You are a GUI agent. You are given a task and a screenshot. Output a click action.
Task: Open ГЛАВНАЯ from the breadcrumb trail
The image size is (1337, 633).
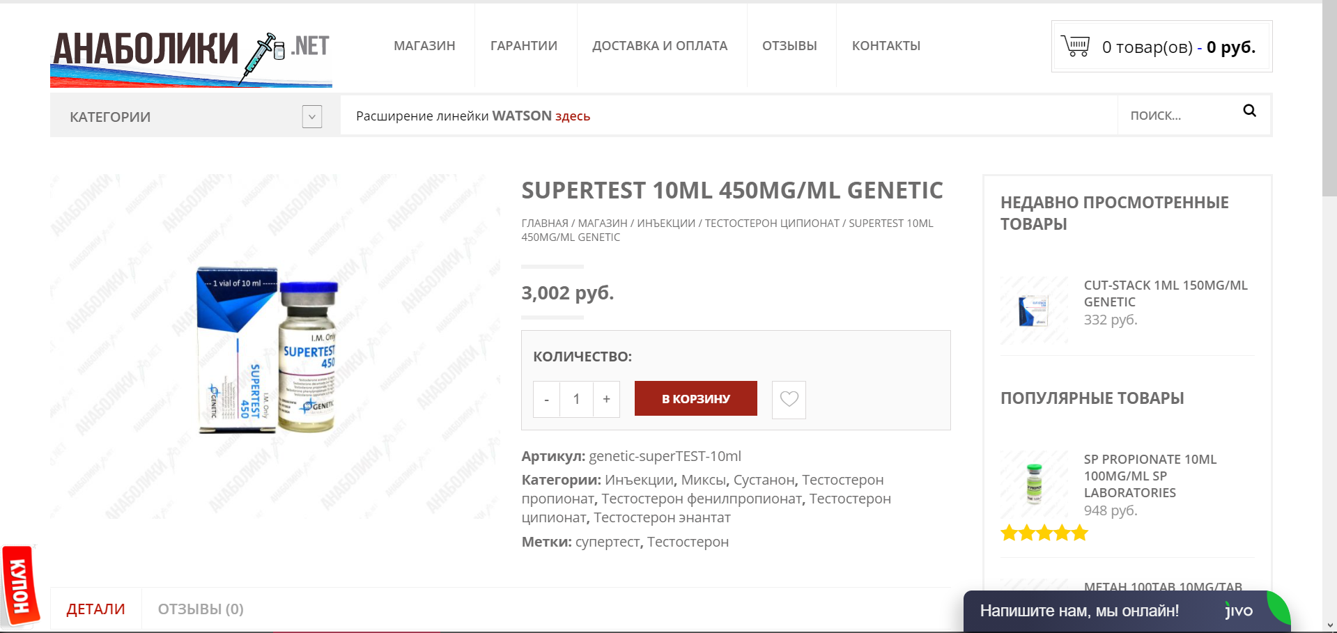543,223
